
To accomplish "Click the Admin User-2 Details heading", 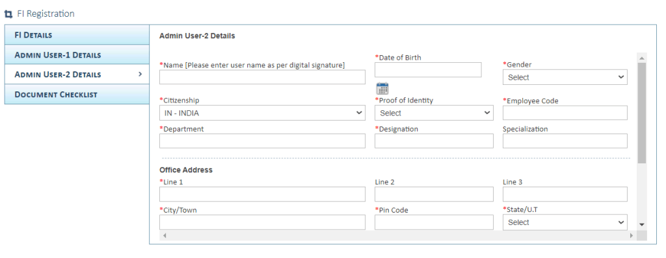I will 197,36.
